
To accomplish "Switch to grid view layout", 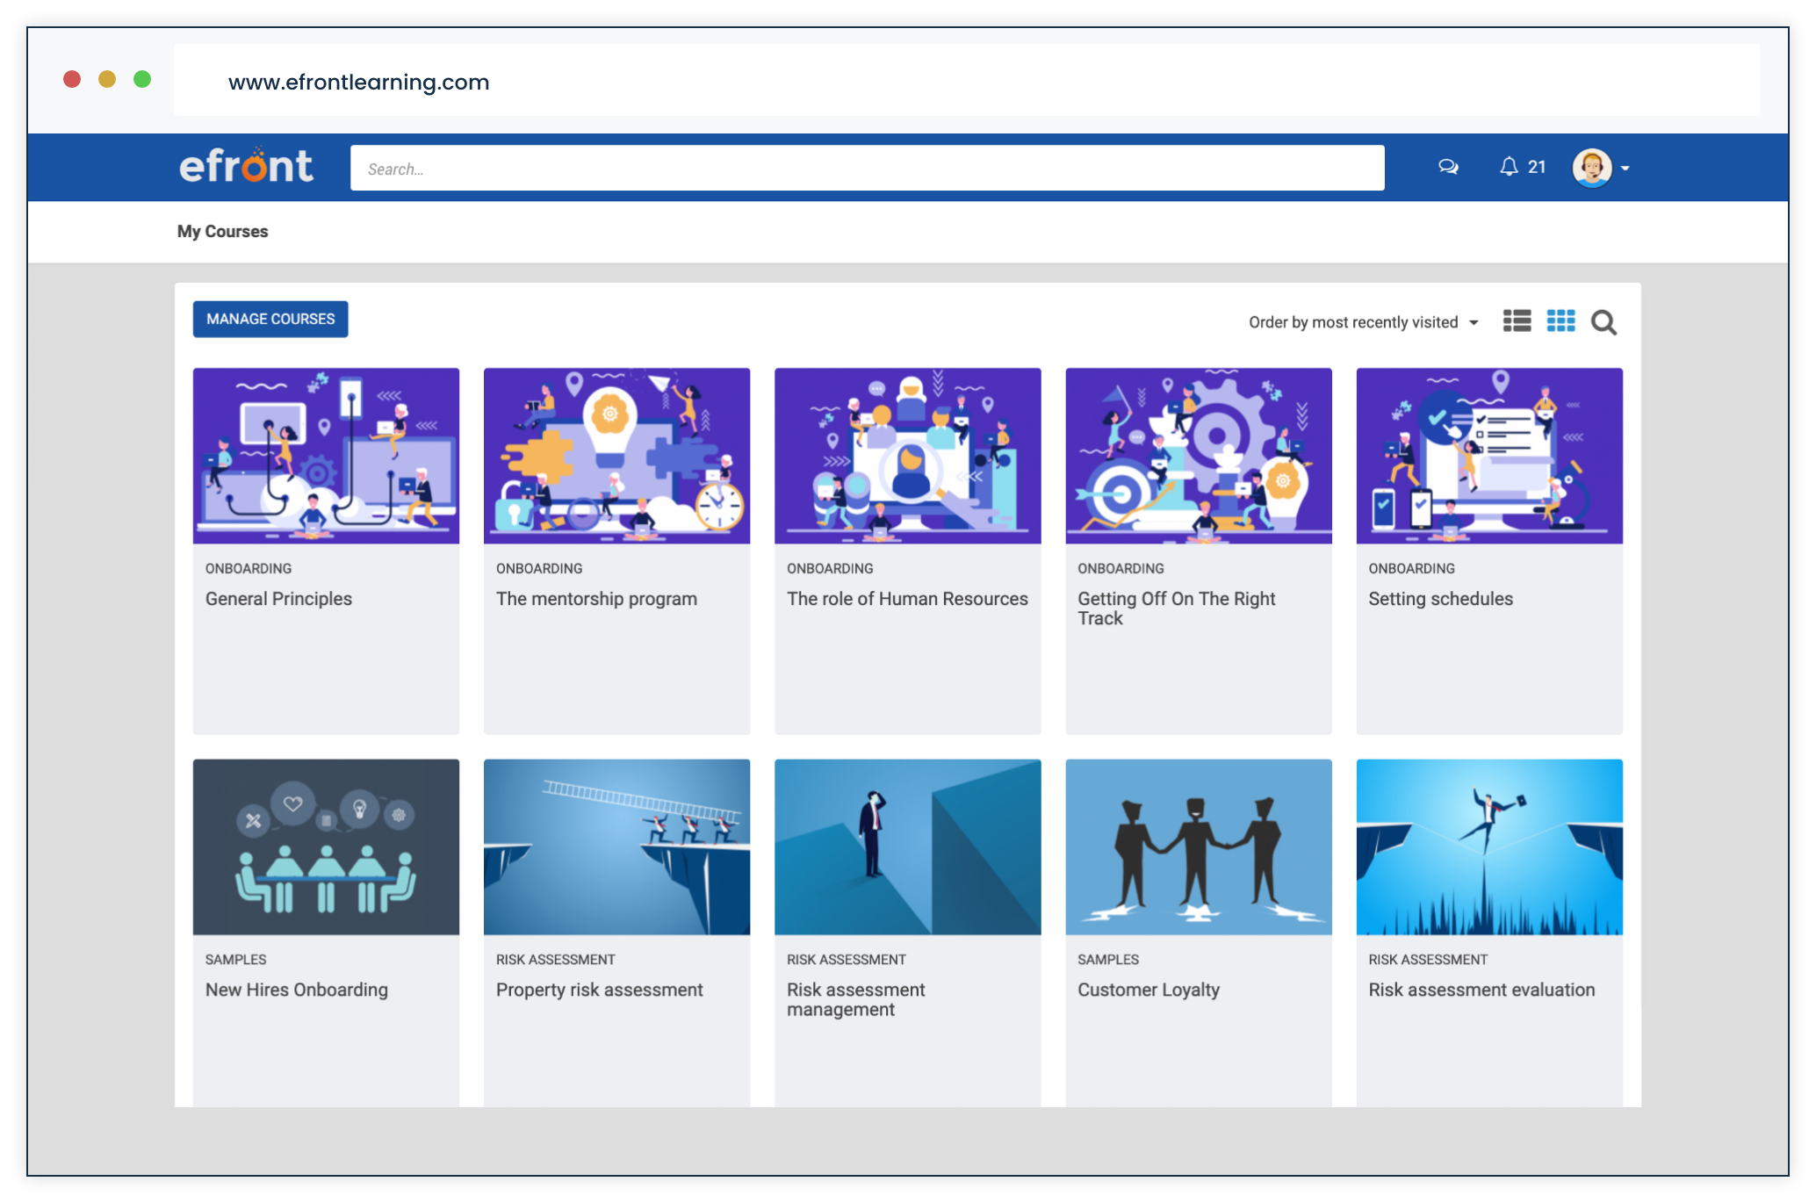I will pyautogui.click(x=1560, y=321).
